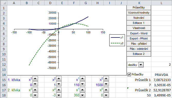Click the -70000 axis label
Screen dimensions: 172x98
click(x=52, y=68)
